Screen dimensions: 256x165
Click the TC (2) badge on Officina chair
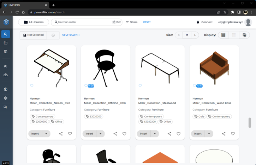click(91, 86)
